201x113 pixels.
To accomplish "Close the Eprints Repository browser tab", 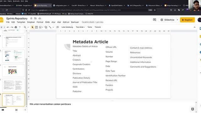I will 50,6.
